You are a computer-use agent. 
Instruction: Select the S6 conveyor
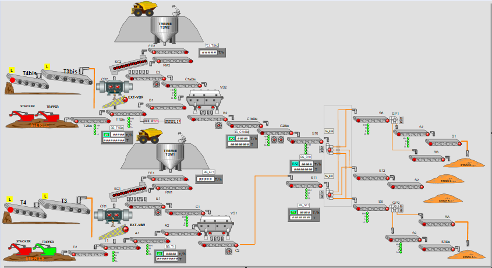[371, 119]
